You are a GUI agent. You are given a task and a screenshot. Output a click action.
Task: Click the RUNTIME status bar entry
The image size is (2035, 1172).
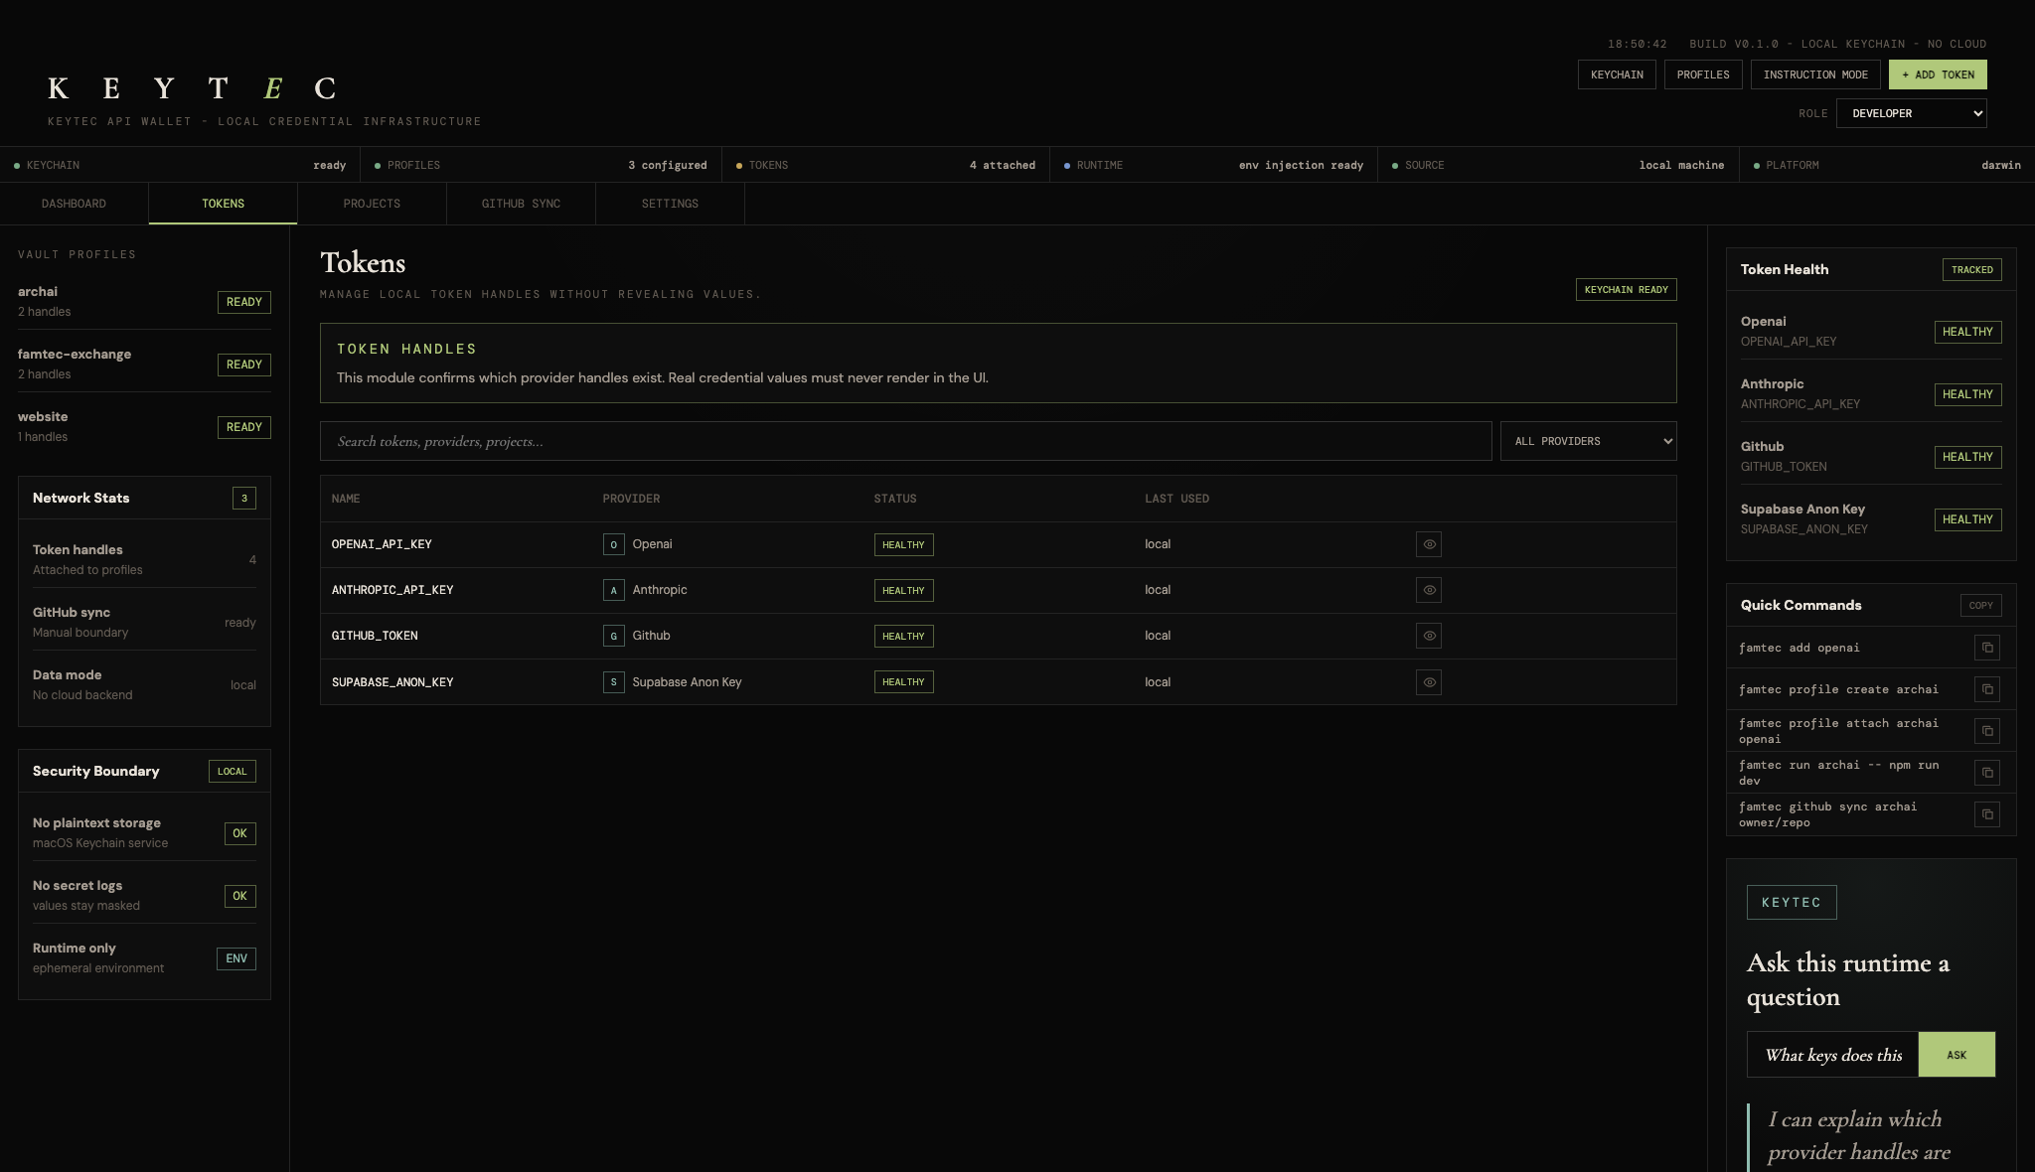(1213, 165)
